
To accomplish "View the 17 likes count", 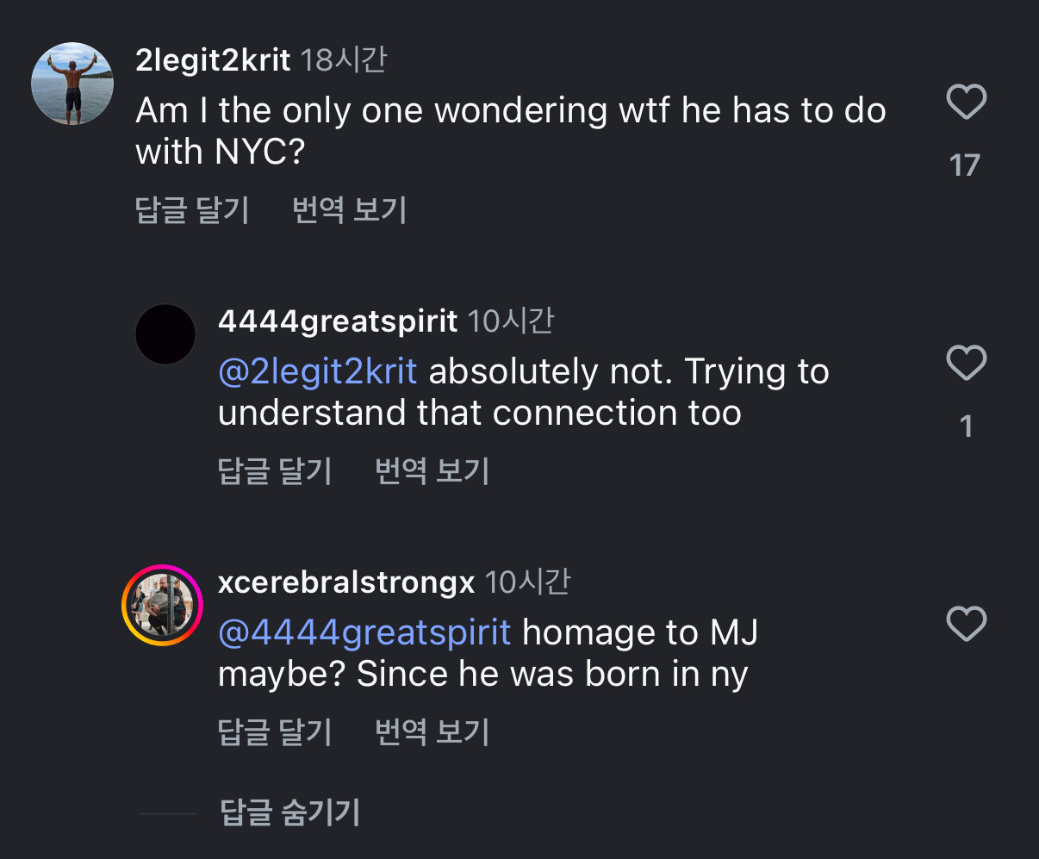I will [x=965, y=165].
